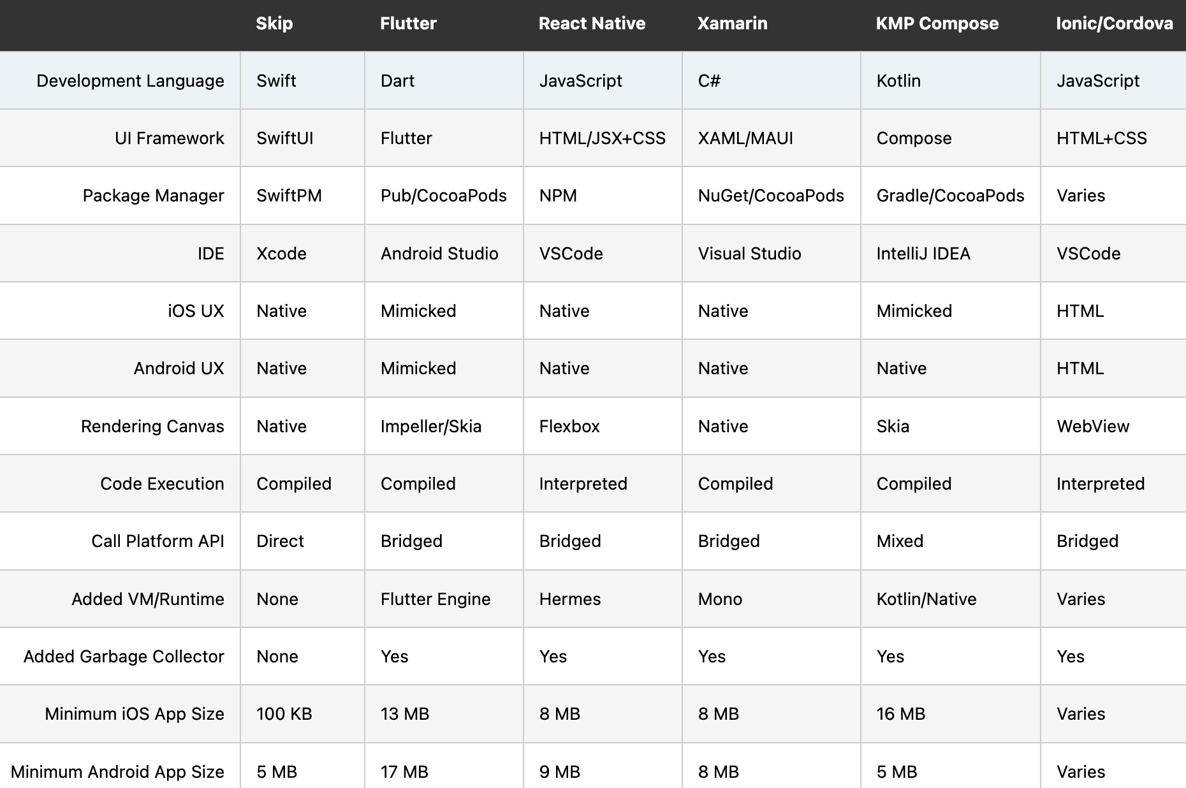1186x788 pixels.
Task: Select the SwiftUI cell
Action: (x=285, y=138)
